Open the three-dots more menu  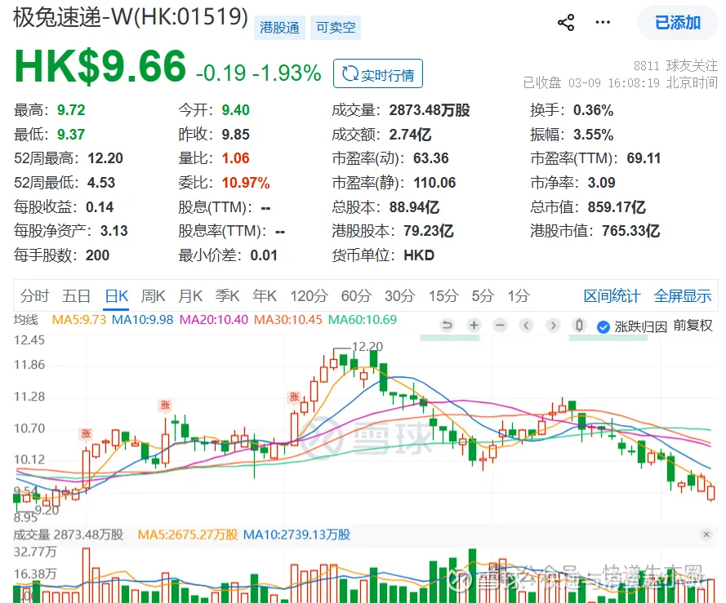tap(603, 22)
